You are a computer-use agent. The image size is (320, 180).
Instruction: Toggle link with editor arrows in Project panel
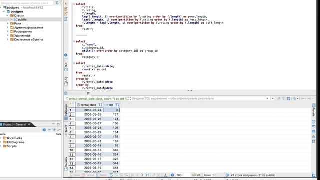point(59,130)
